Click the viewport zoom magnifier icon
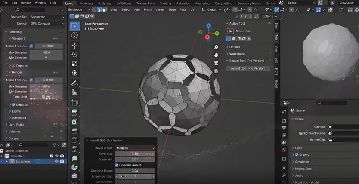This screenshot has height=184, width=359. (216, 47)
